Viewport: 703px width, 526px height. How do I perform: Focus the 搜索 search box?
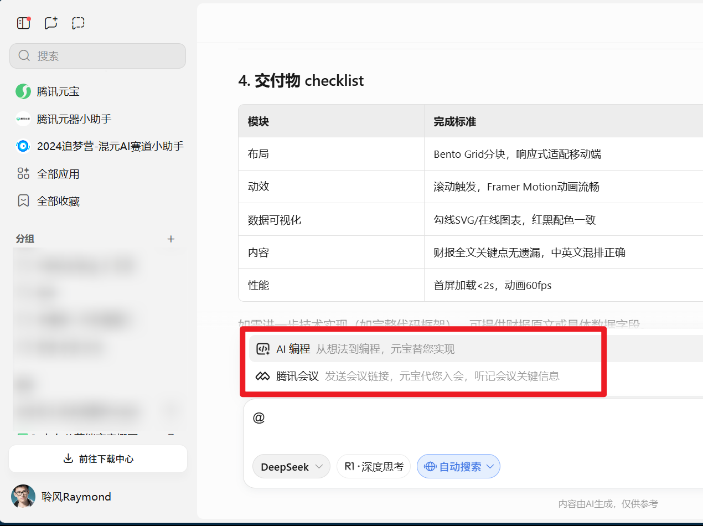point(97,56)
